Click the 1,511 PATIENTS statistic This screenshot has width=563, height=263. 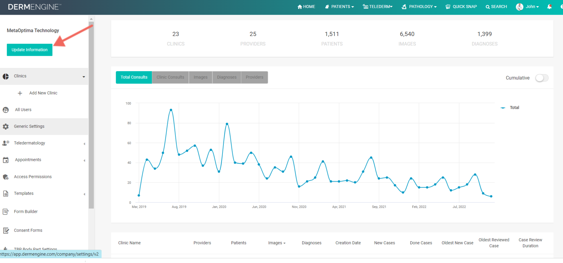tap(332, 39)
